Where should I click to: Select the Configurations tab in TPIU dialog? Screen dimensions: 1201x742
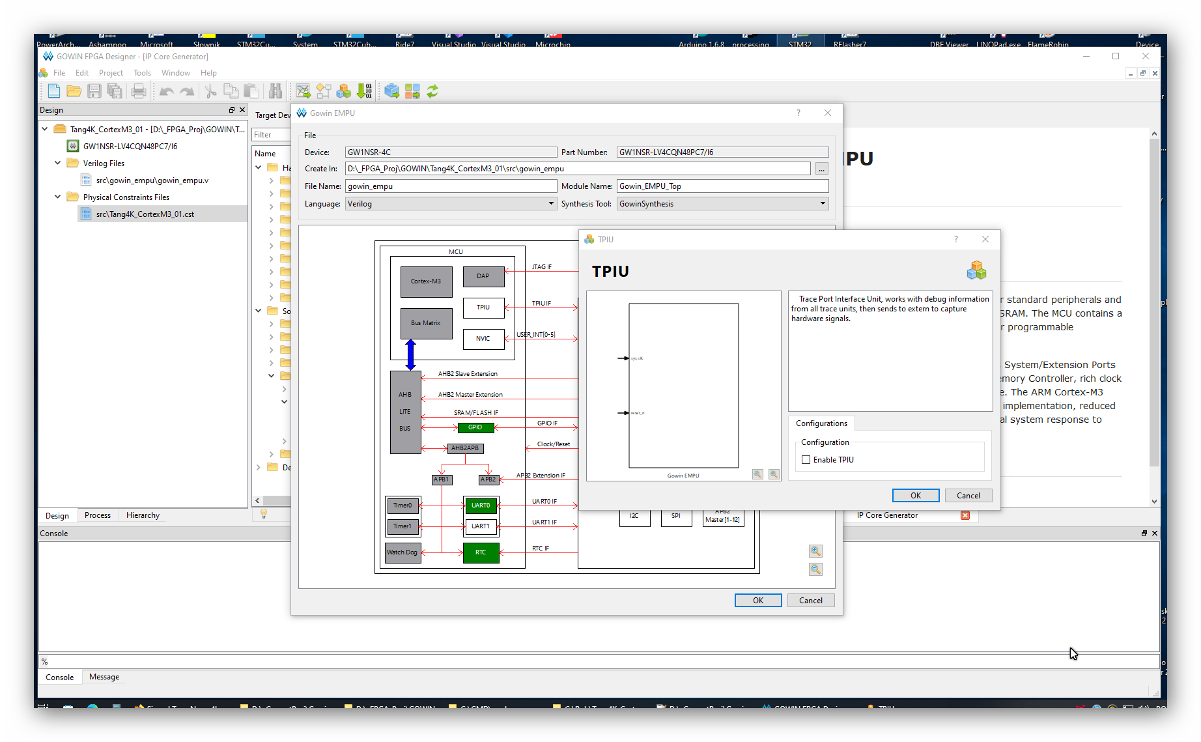(x=821, y=423)
